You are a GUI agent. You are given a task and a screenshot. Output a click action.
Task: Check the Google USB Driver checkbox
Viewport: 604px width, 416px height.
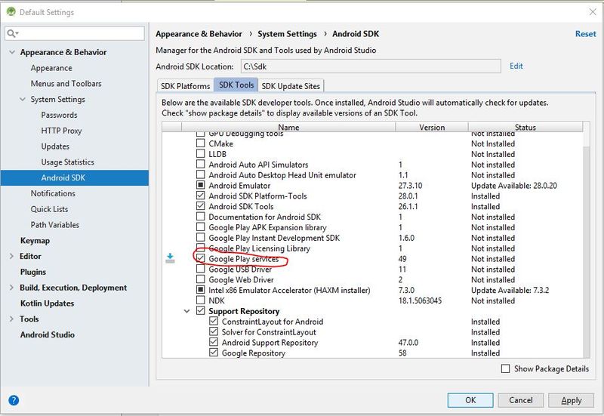[x=200, y=269]
